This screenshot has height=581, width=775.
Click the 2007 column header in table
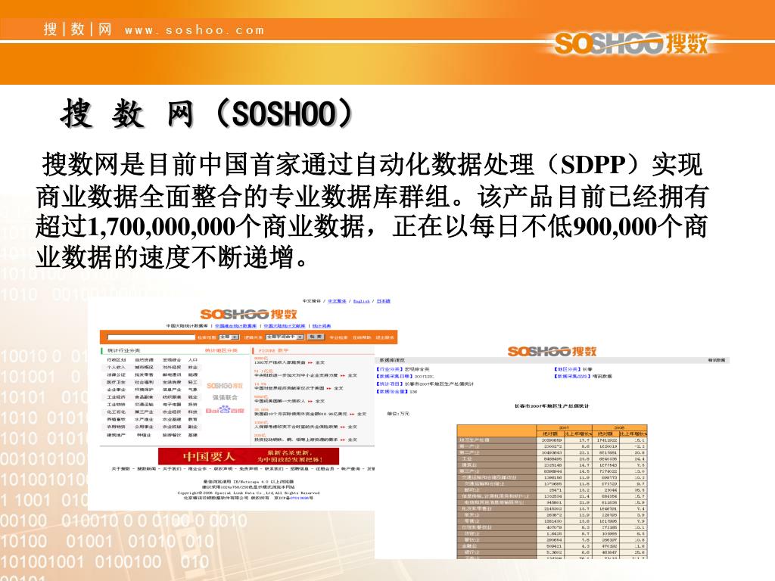point(564,428)
